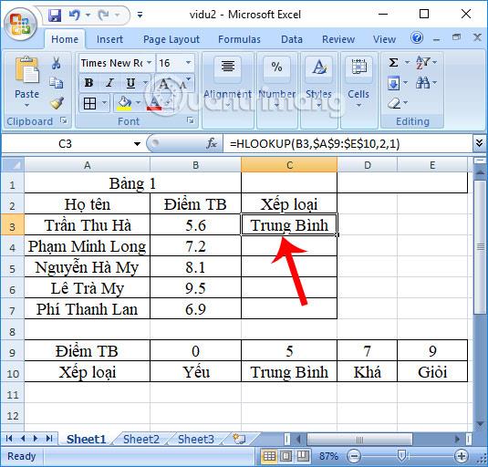Open the Data ribbon tab
The width and height of the screenshot is (488, 467).
[x=292, y=39]
